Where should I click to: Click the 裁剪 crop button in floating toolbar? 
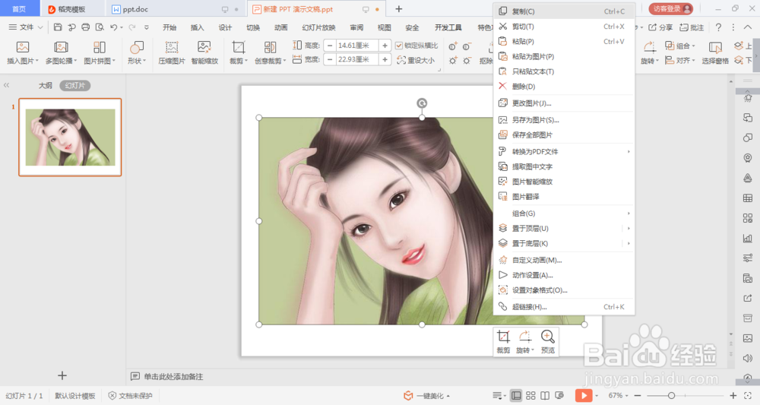[x=503, y=341]
